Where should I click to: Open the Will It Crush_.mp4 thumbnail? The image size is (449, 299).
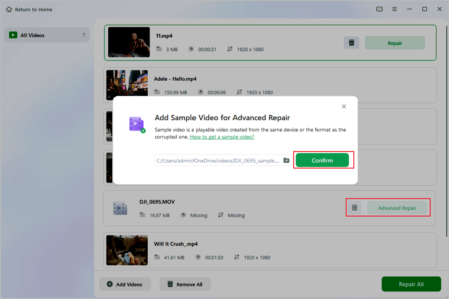pyautogui.click(x=127, y=251)
